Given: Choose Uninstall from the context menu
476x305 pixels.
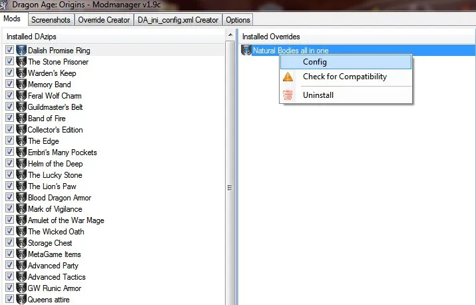Looking at the screenshot, I should (x=346, y=95).
